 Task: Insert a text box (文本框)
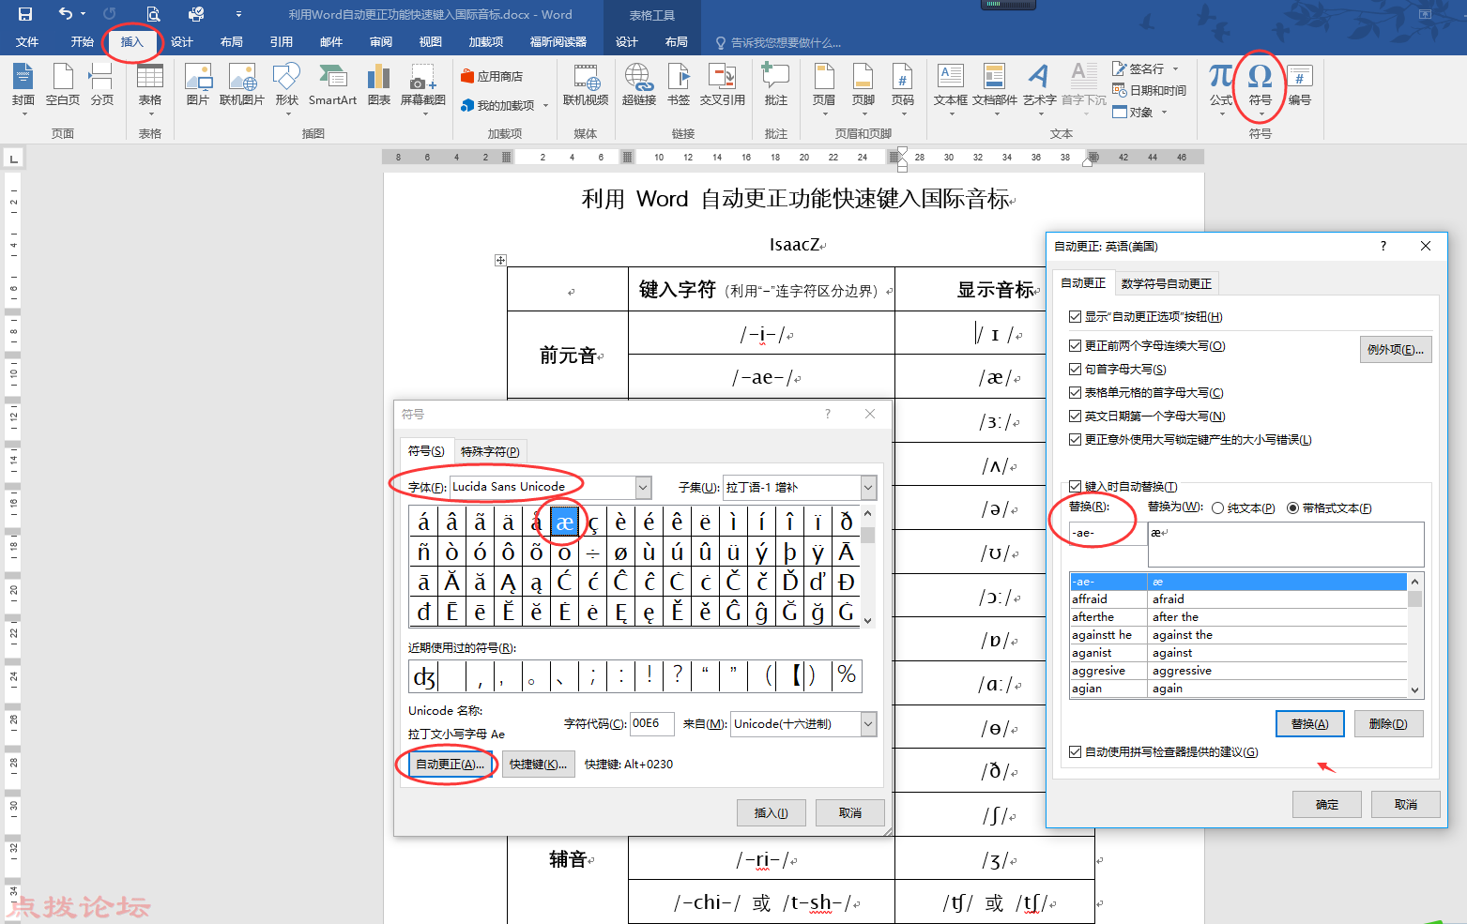(x=951, y=87)
